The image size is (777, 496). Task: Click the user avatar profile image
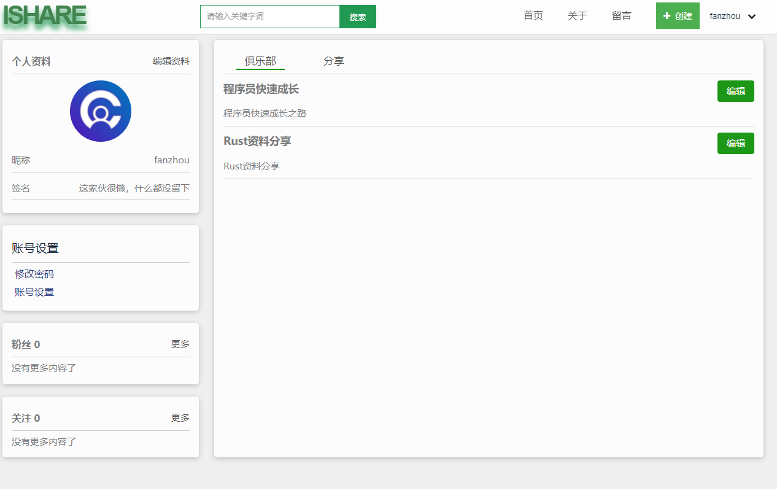[101, 111]
